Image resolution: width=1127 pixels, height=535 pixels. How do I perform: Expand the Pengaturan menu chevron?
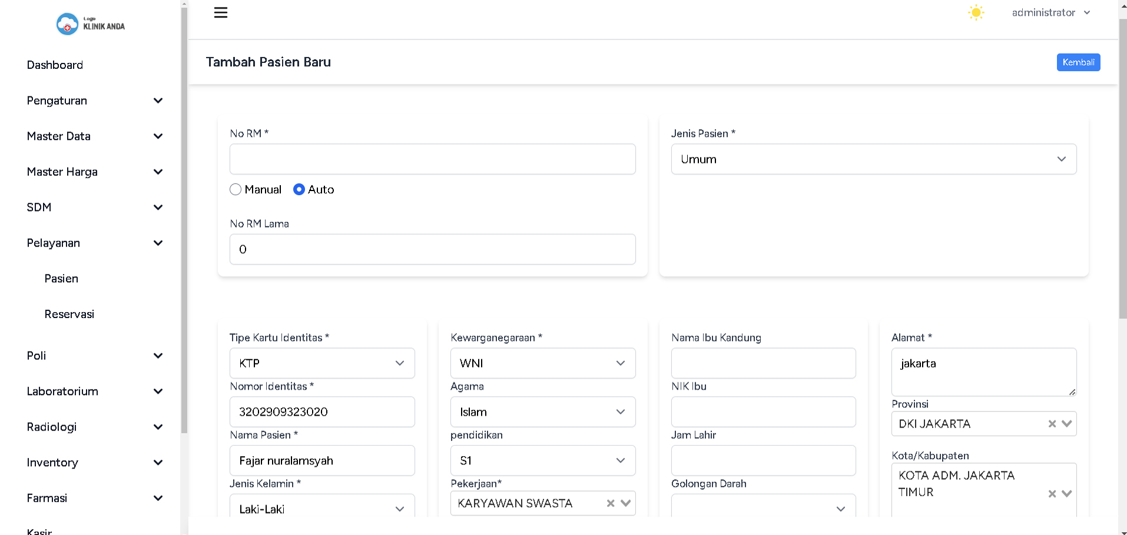tap(158, 101)
